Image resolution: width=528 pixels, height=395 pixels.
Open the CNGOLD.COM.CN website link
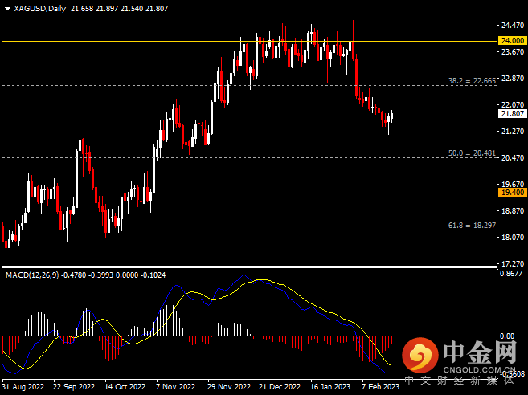click(479, 369)
